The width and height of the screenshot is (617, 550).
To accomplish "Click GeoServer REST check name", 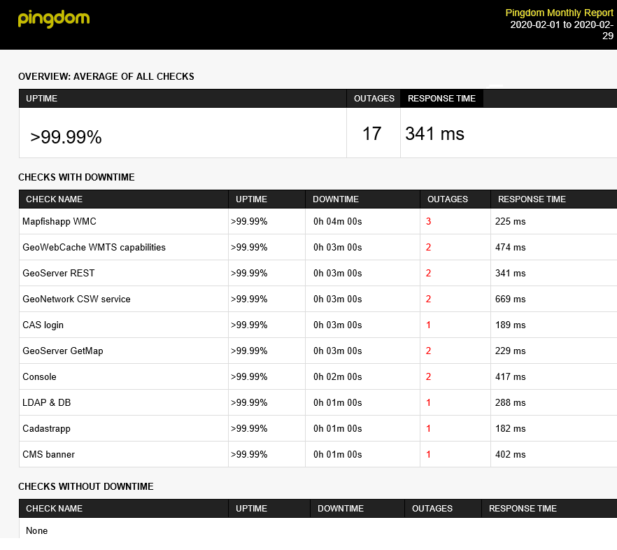I will [59, 273].
